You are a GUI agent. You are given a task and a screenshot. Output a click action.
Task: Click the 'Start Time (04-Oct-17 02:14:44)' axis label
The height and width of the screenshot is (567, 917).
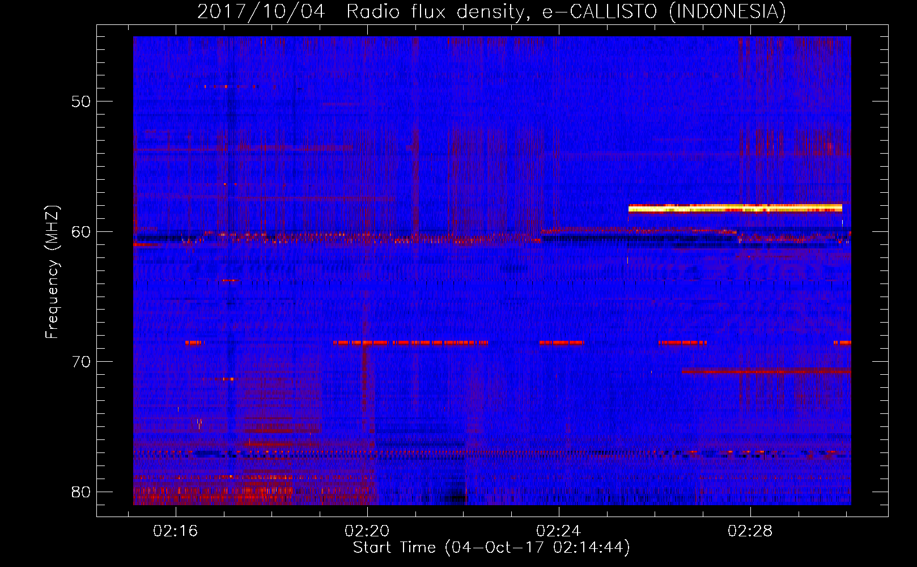(x=491, y=548)
